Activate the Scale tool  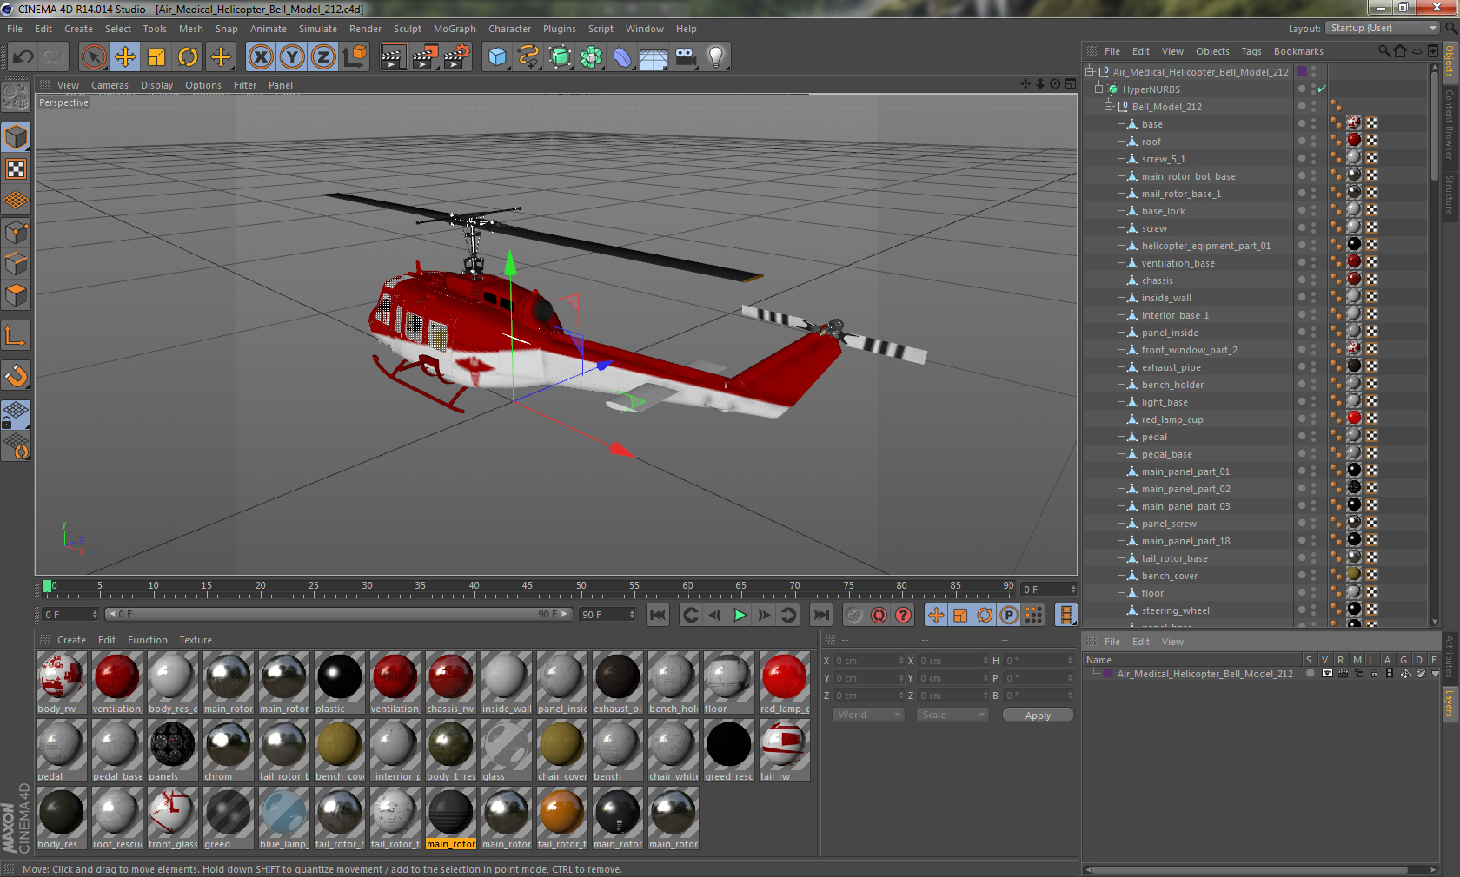pyautogui.click(x=156, y=57)
